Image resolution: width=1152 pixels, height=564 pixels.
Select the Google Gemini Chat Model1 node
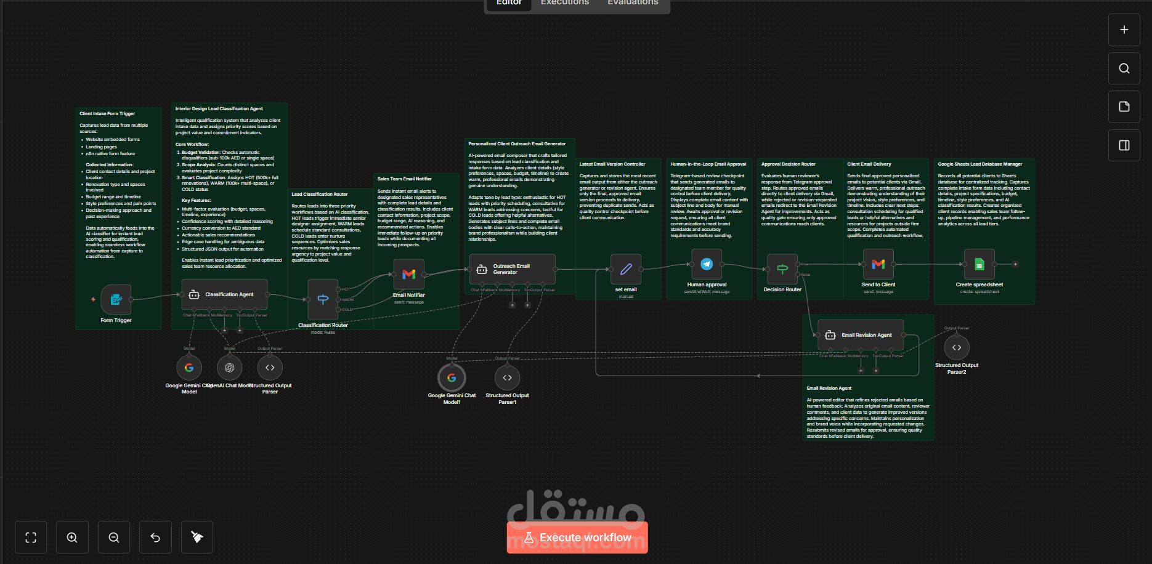[x=452, y=377]
